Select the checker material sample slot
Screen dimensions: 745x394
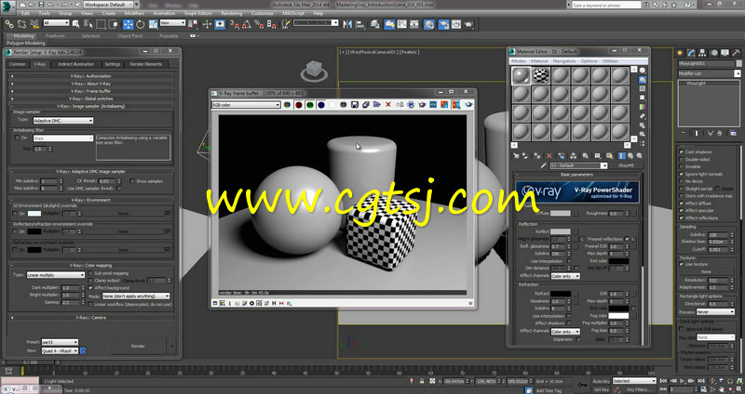pos(541,75)
